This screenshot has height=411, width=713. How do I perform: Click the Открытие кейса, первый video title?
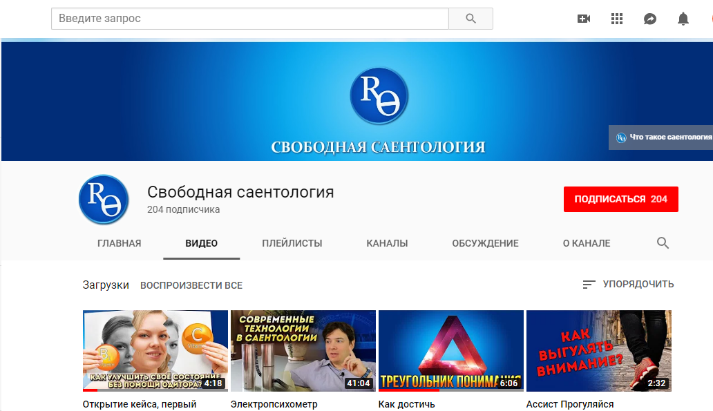(140, 404)
